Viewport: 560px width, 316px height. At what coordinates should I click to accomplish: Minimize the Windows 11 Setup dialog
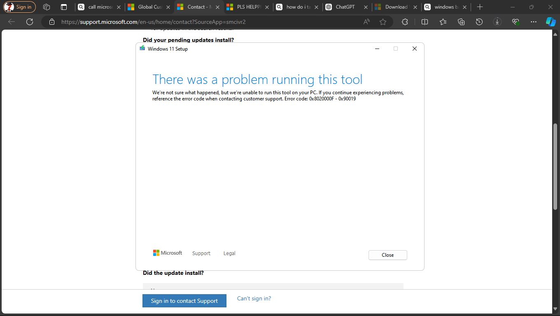[x=377, y=49]
